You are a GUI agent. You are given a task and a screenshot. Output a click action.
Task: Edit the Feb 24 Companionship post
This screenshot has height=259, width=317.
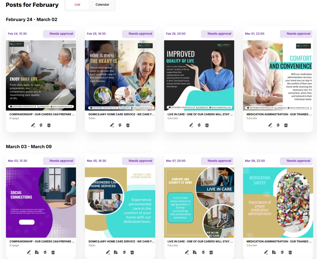33,125
